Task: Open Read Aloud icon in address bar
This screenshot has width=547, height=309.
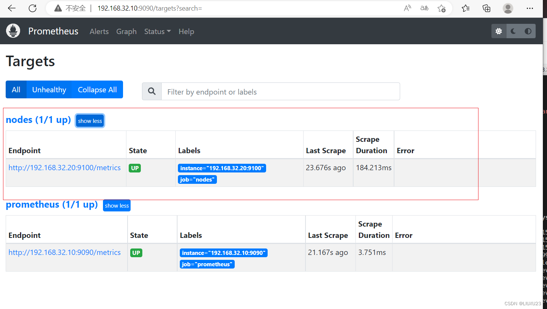Action: pyautogui.click(x=407, y=8)
